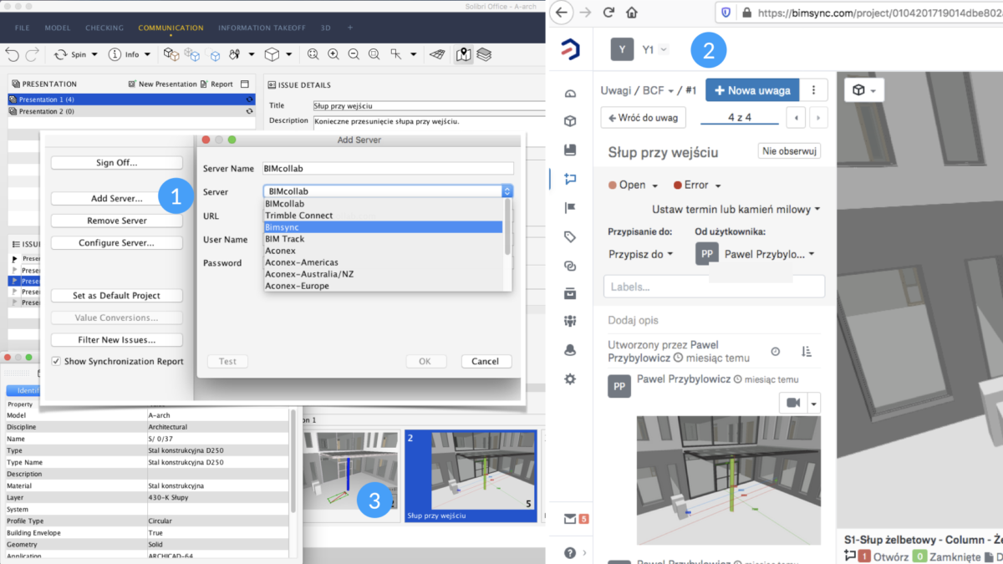Activate the zoom in tool
Screen dimensions: 1003x564
coord(334,54)
